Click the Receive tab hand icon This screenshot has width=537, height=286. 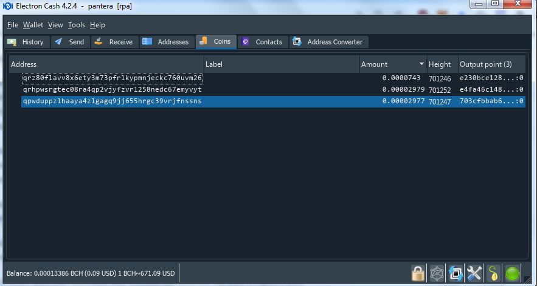pos(99,41)
